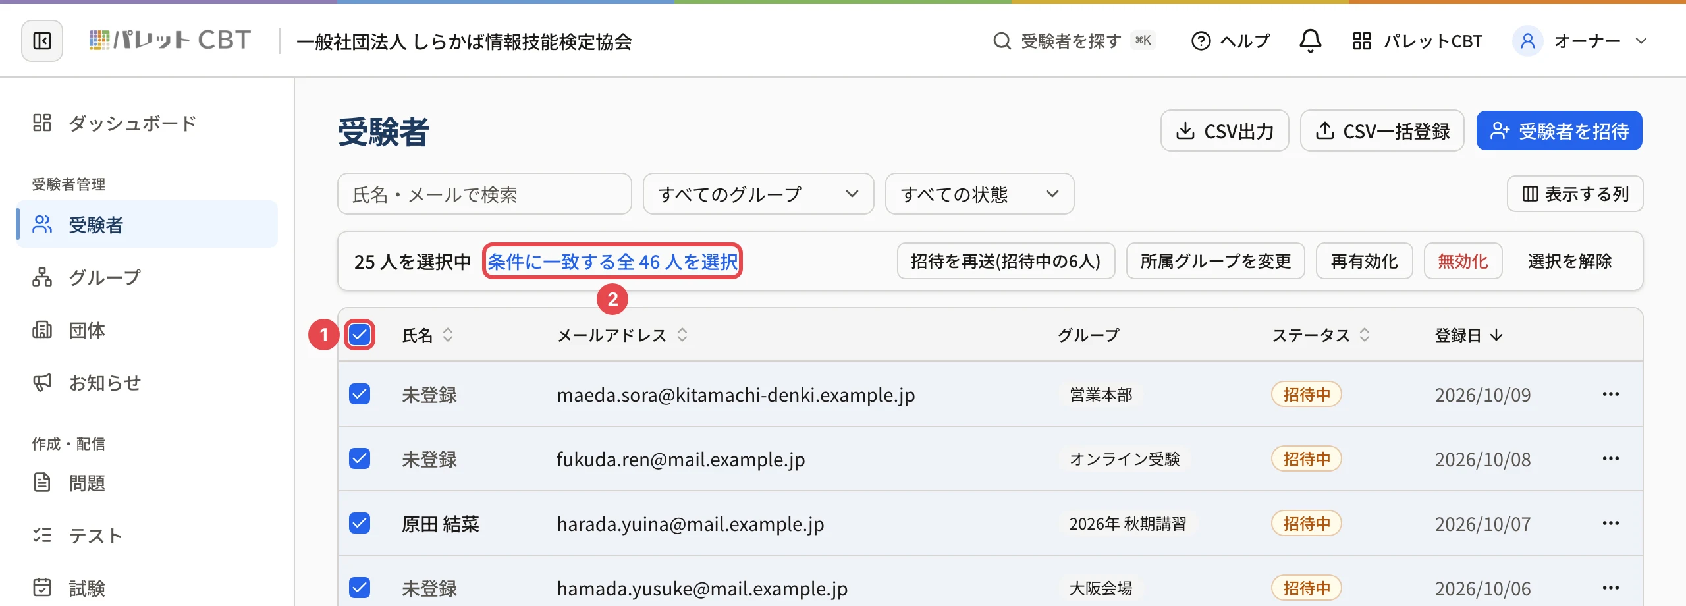Expand the すべての状態 dropdown
1686x606 pixels.
pos(979,194)
